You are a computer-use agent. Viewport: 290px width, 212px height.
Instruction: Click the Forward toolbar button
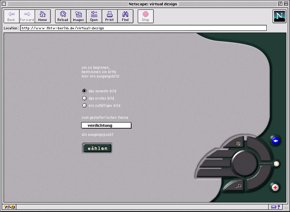point(27,16)
